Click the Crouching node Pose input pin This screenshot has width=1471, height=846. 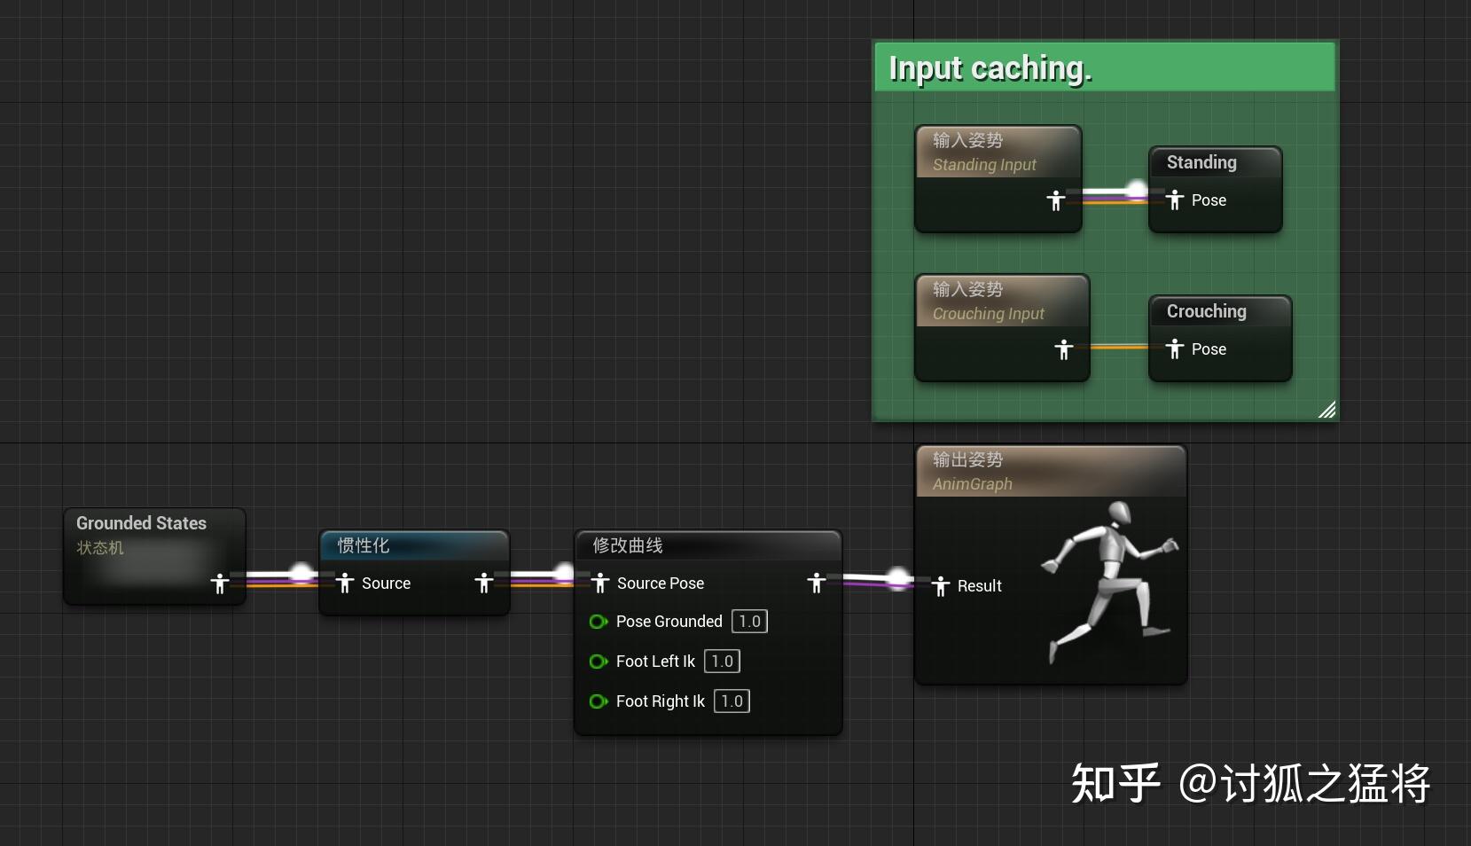coord(1176,349)
